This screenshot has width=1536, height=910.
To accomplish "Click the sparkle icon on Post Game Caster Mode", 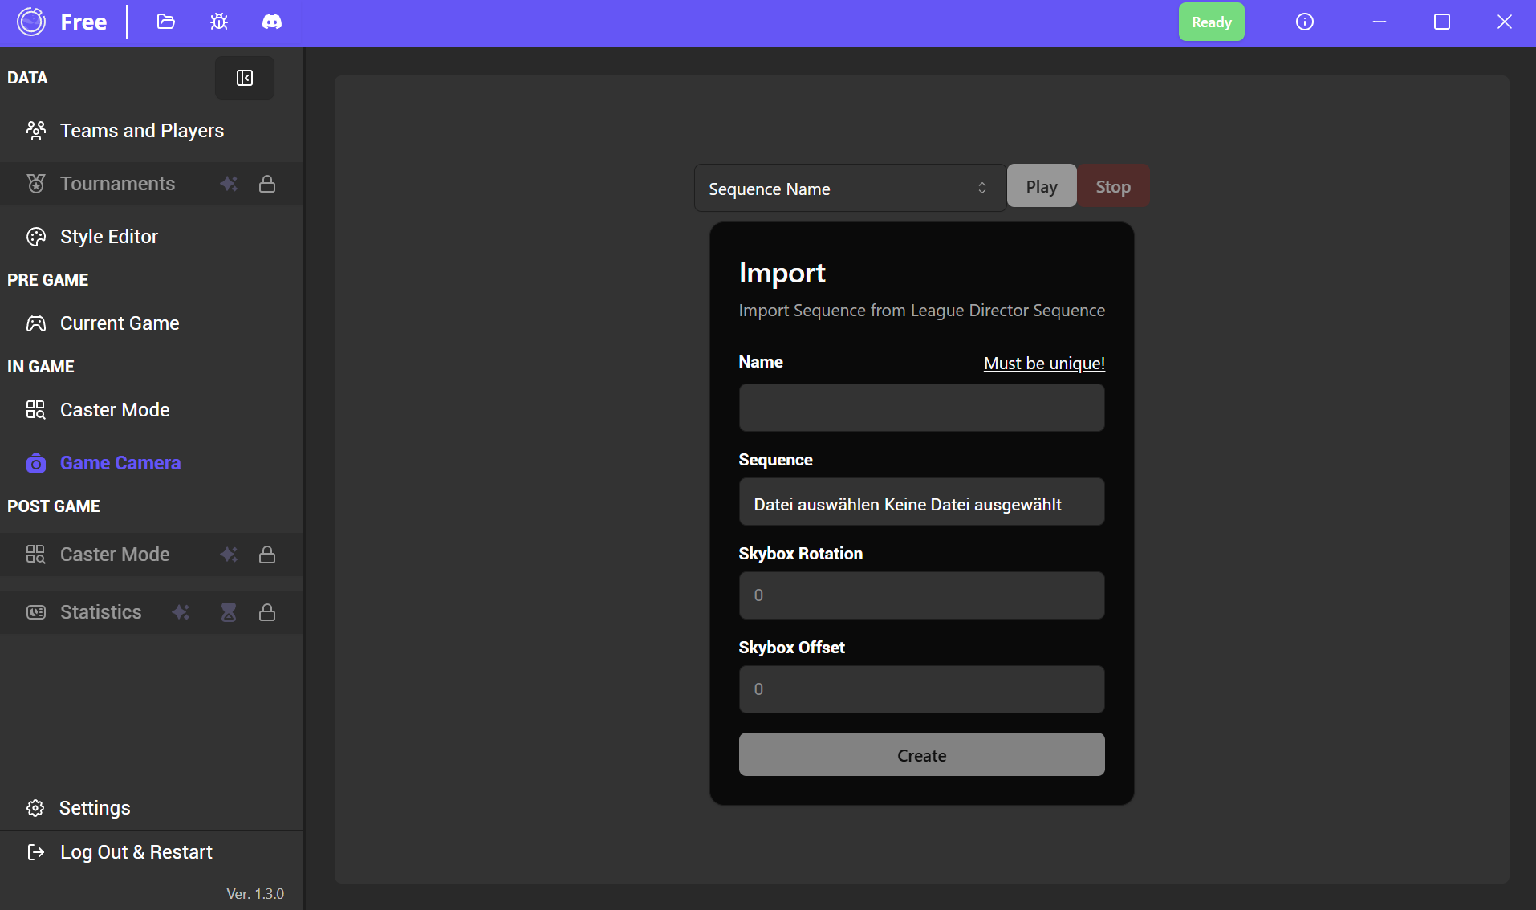I will click(229, 555).
